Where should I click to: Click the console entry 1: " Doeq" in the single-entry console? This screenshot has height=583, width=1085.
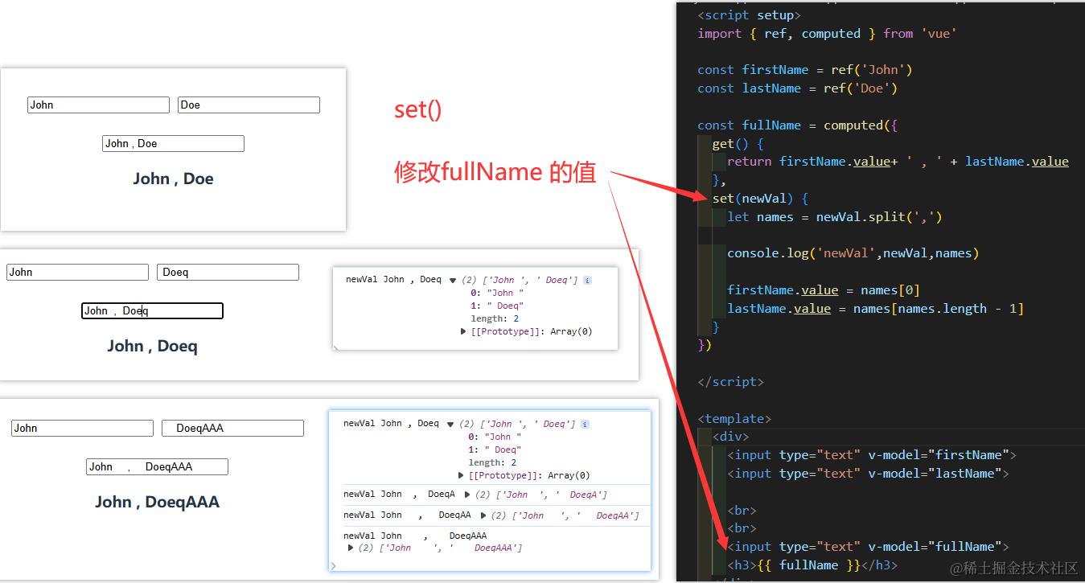[x=497, y=306]
